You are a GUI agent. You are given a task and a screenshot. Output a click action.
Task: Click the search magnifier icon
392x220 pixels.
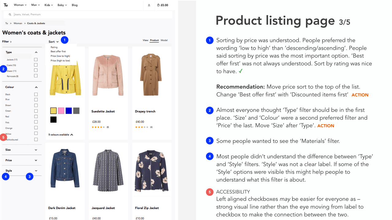click(x=10, y=14)
